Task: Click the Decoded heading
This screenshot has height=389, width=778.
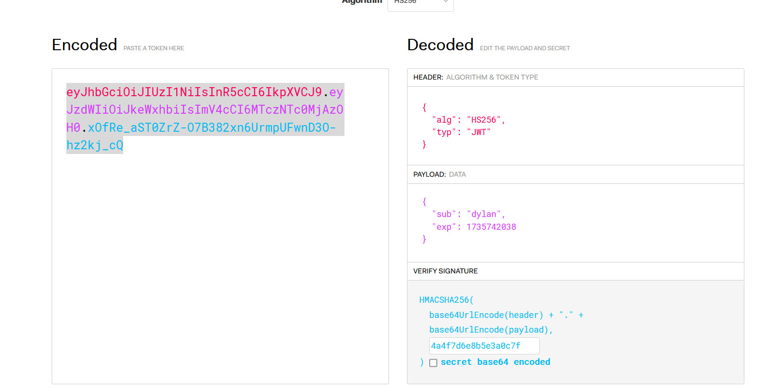Action: click(x=440, y=45)
